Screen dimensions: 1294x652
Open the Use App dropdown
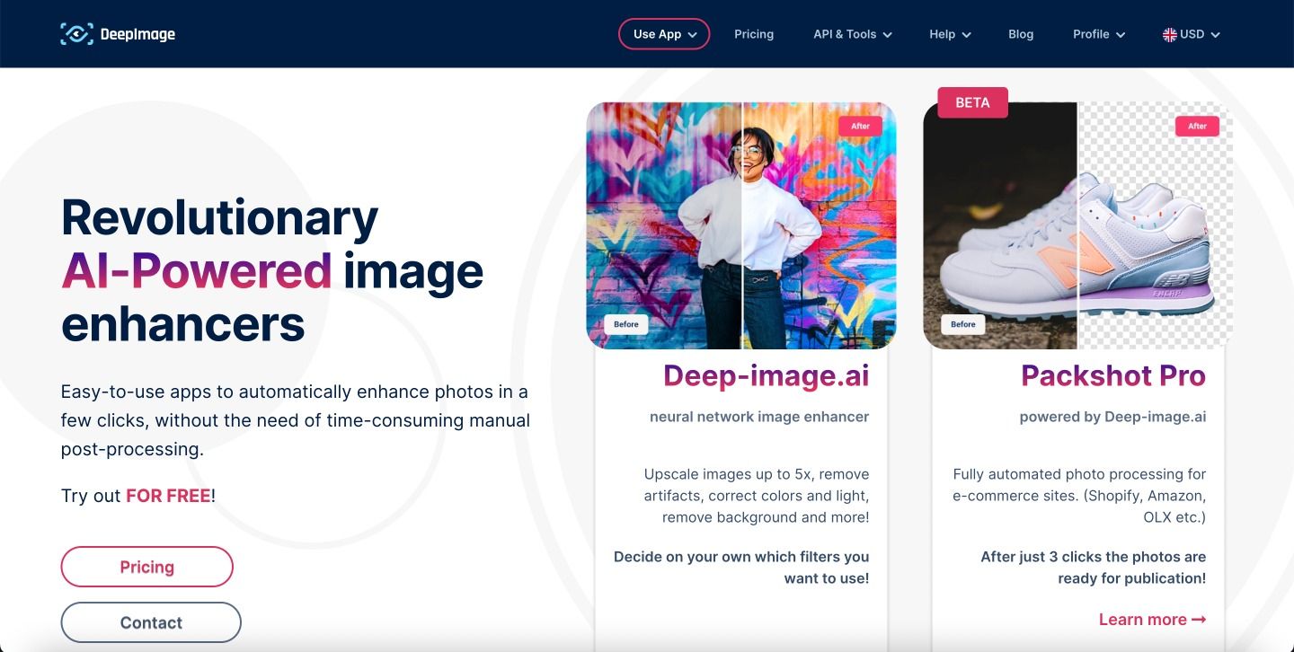tap(664, 34)
